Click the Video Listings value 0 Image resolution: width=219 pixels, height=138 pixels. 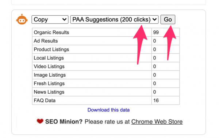pyautogui.click(x=154, y=66)
